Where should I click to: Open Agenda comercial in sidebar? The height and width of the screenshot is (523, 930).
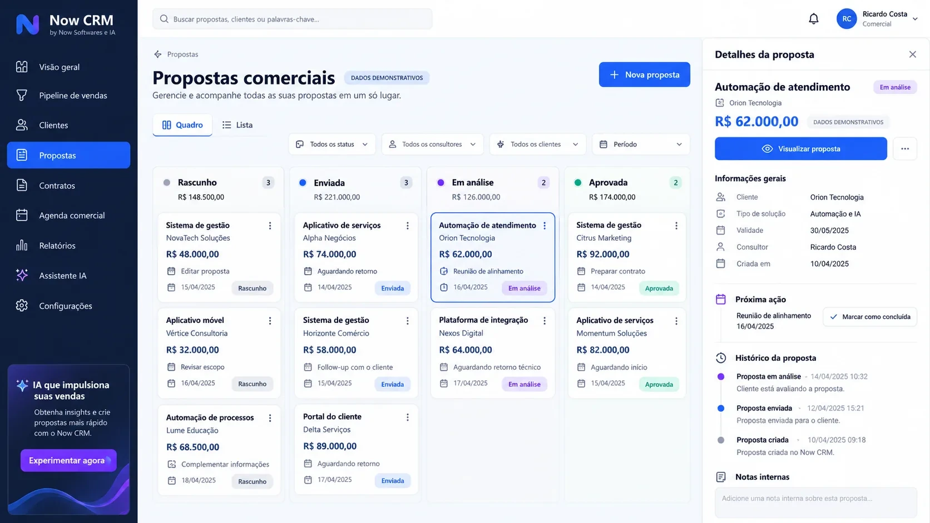(68, 216)
